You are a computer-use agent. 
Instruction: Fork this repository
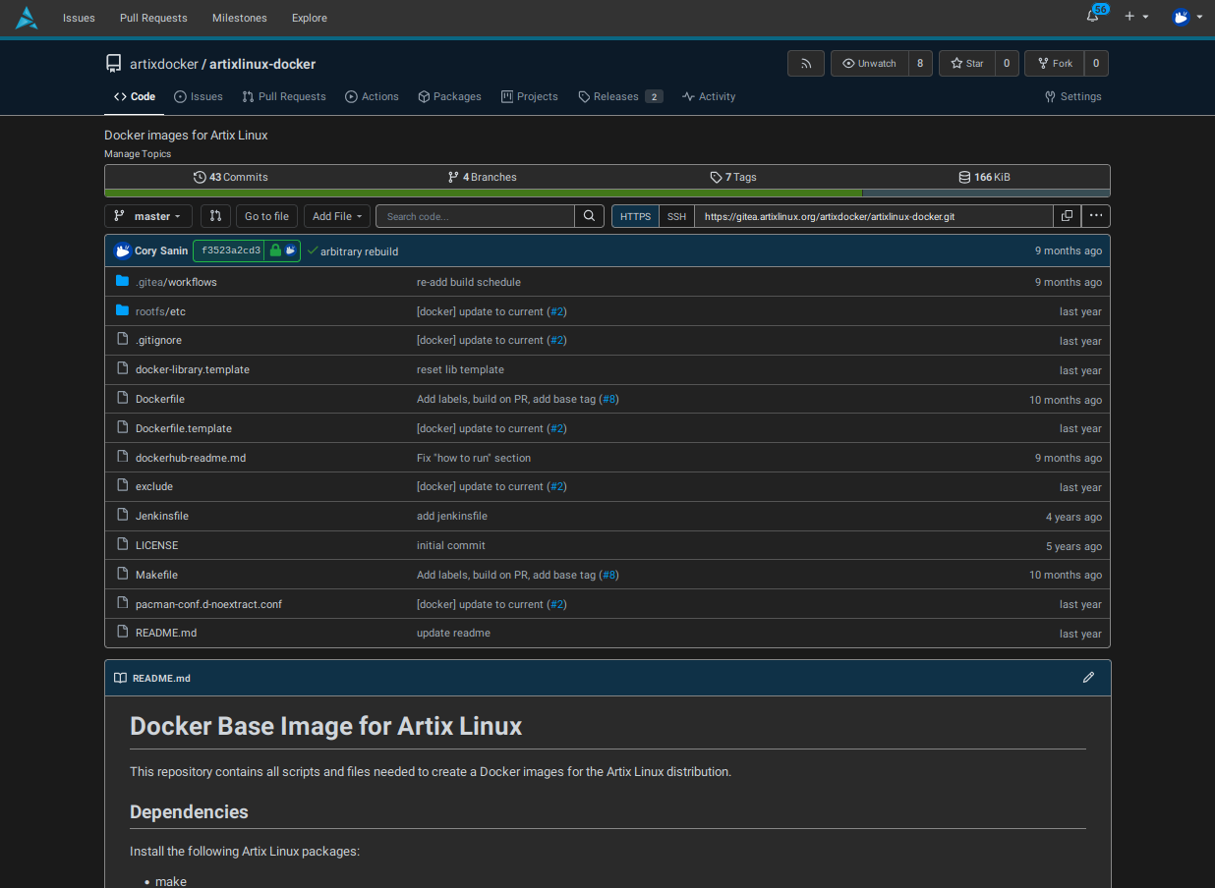tap(1054, 64)
